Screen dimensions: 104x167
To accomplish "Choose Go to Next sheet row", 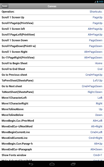I will click(x=52, y=86).
